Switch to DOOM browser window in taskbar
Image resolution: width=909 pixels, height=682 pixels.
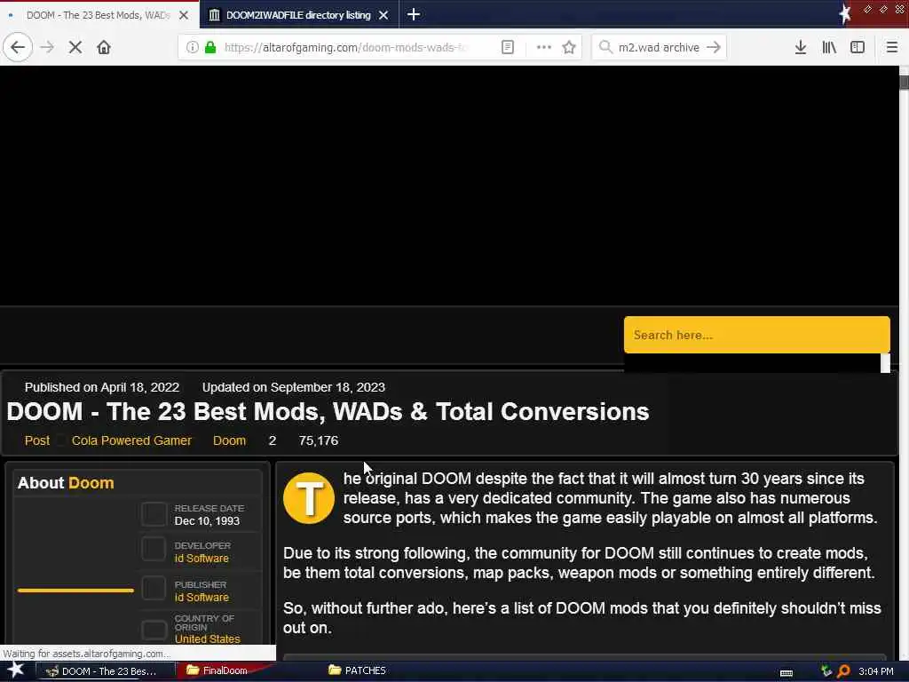point(107,671)
